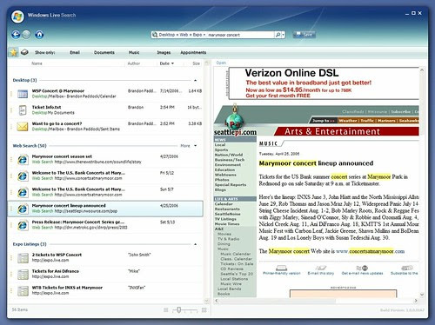This screenshot has width=435, height=325.
Task: Click the IE icon for Press Release: Marymoor Concert Series
Action: click(x=23, y=225)
